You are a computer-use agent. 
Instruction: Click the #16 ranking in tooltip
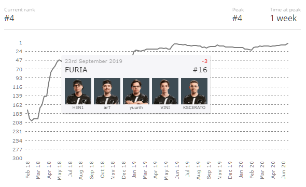pos(200,70)
